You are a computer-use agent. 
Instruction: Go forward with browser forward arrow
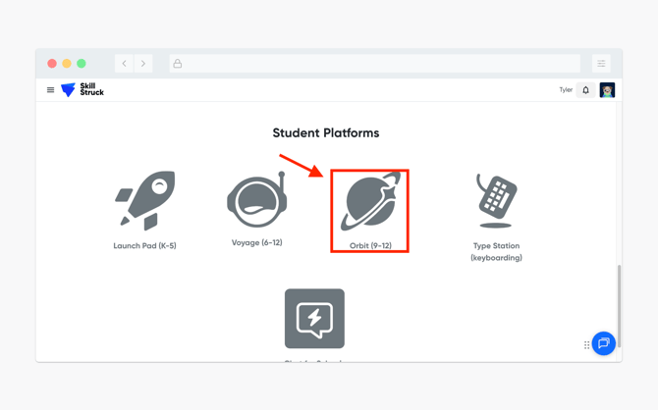tap(143, 64)
